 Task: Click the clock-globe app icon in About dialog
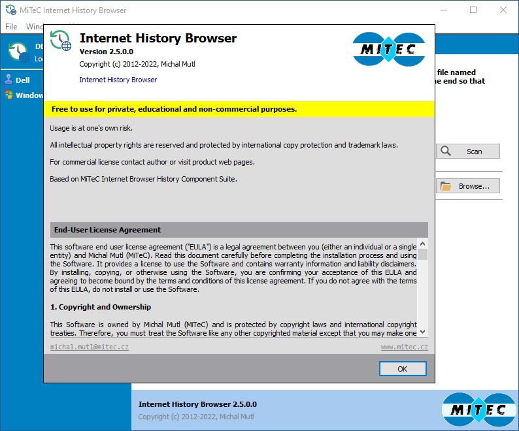tap(61, 40)
